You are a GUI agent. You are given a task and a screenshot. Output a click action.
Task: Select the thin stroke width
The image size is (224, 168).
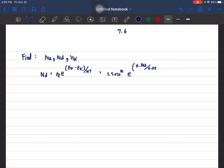click(178, 19)
